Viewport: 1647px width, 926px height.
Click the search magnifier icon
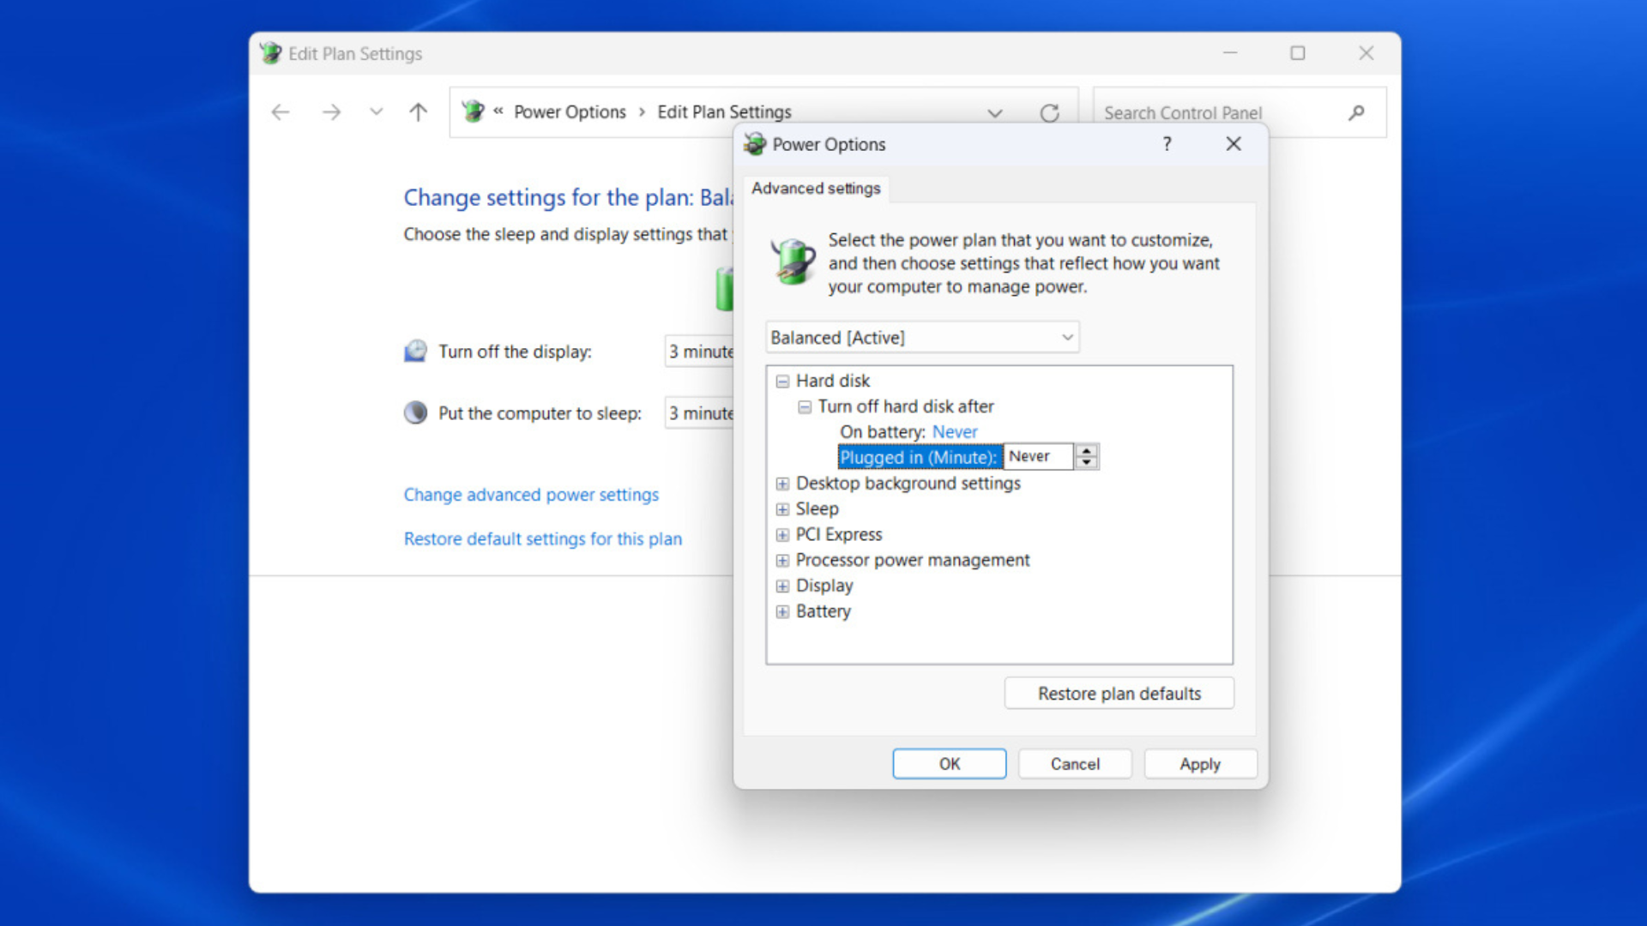(1356, 112)
